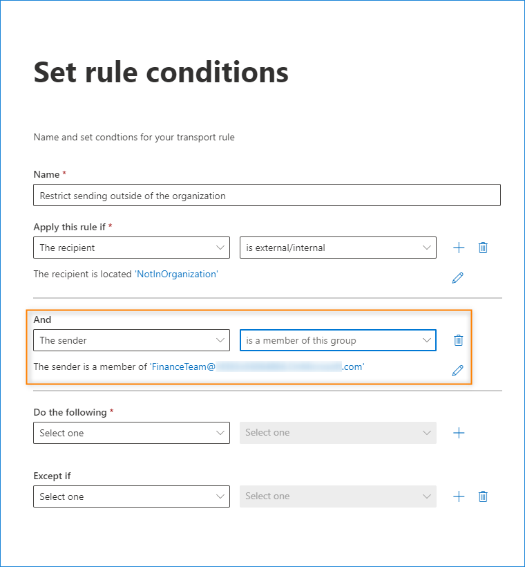This screenshot has height=567, width=525.
Task: Delete the sender group condition
Action: pos(458,340)
